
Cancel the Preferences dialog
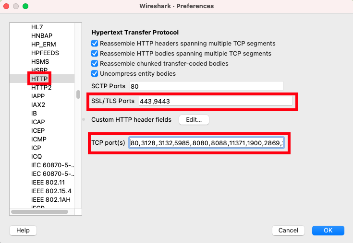pyautogui.click(x=288, y=231)
